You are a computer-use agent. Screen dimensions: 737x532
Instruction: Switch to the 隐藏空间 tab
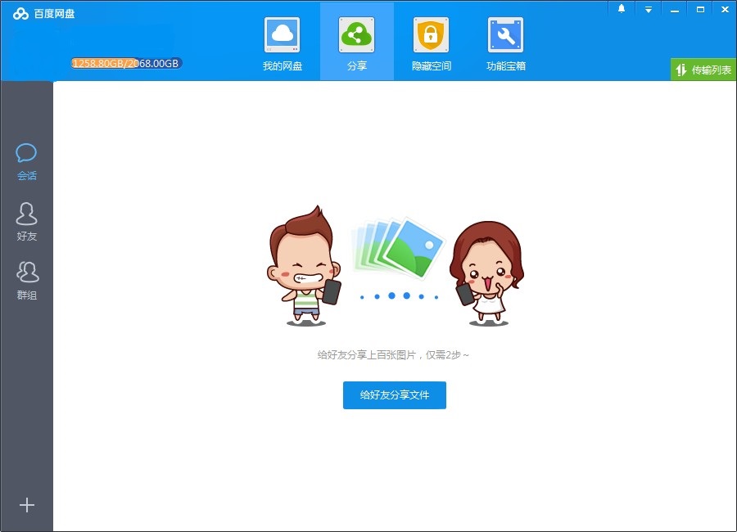430,43
